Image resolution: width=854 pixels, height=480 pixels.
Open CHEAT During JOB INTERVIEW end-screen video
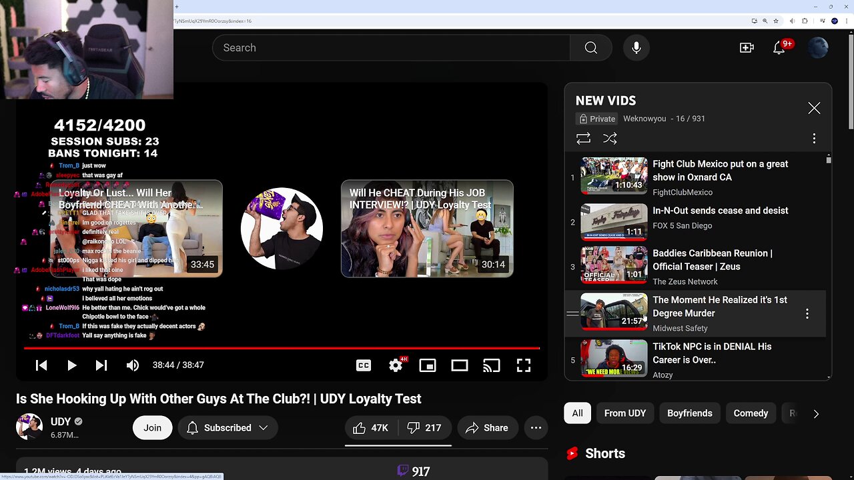(427, 229)
